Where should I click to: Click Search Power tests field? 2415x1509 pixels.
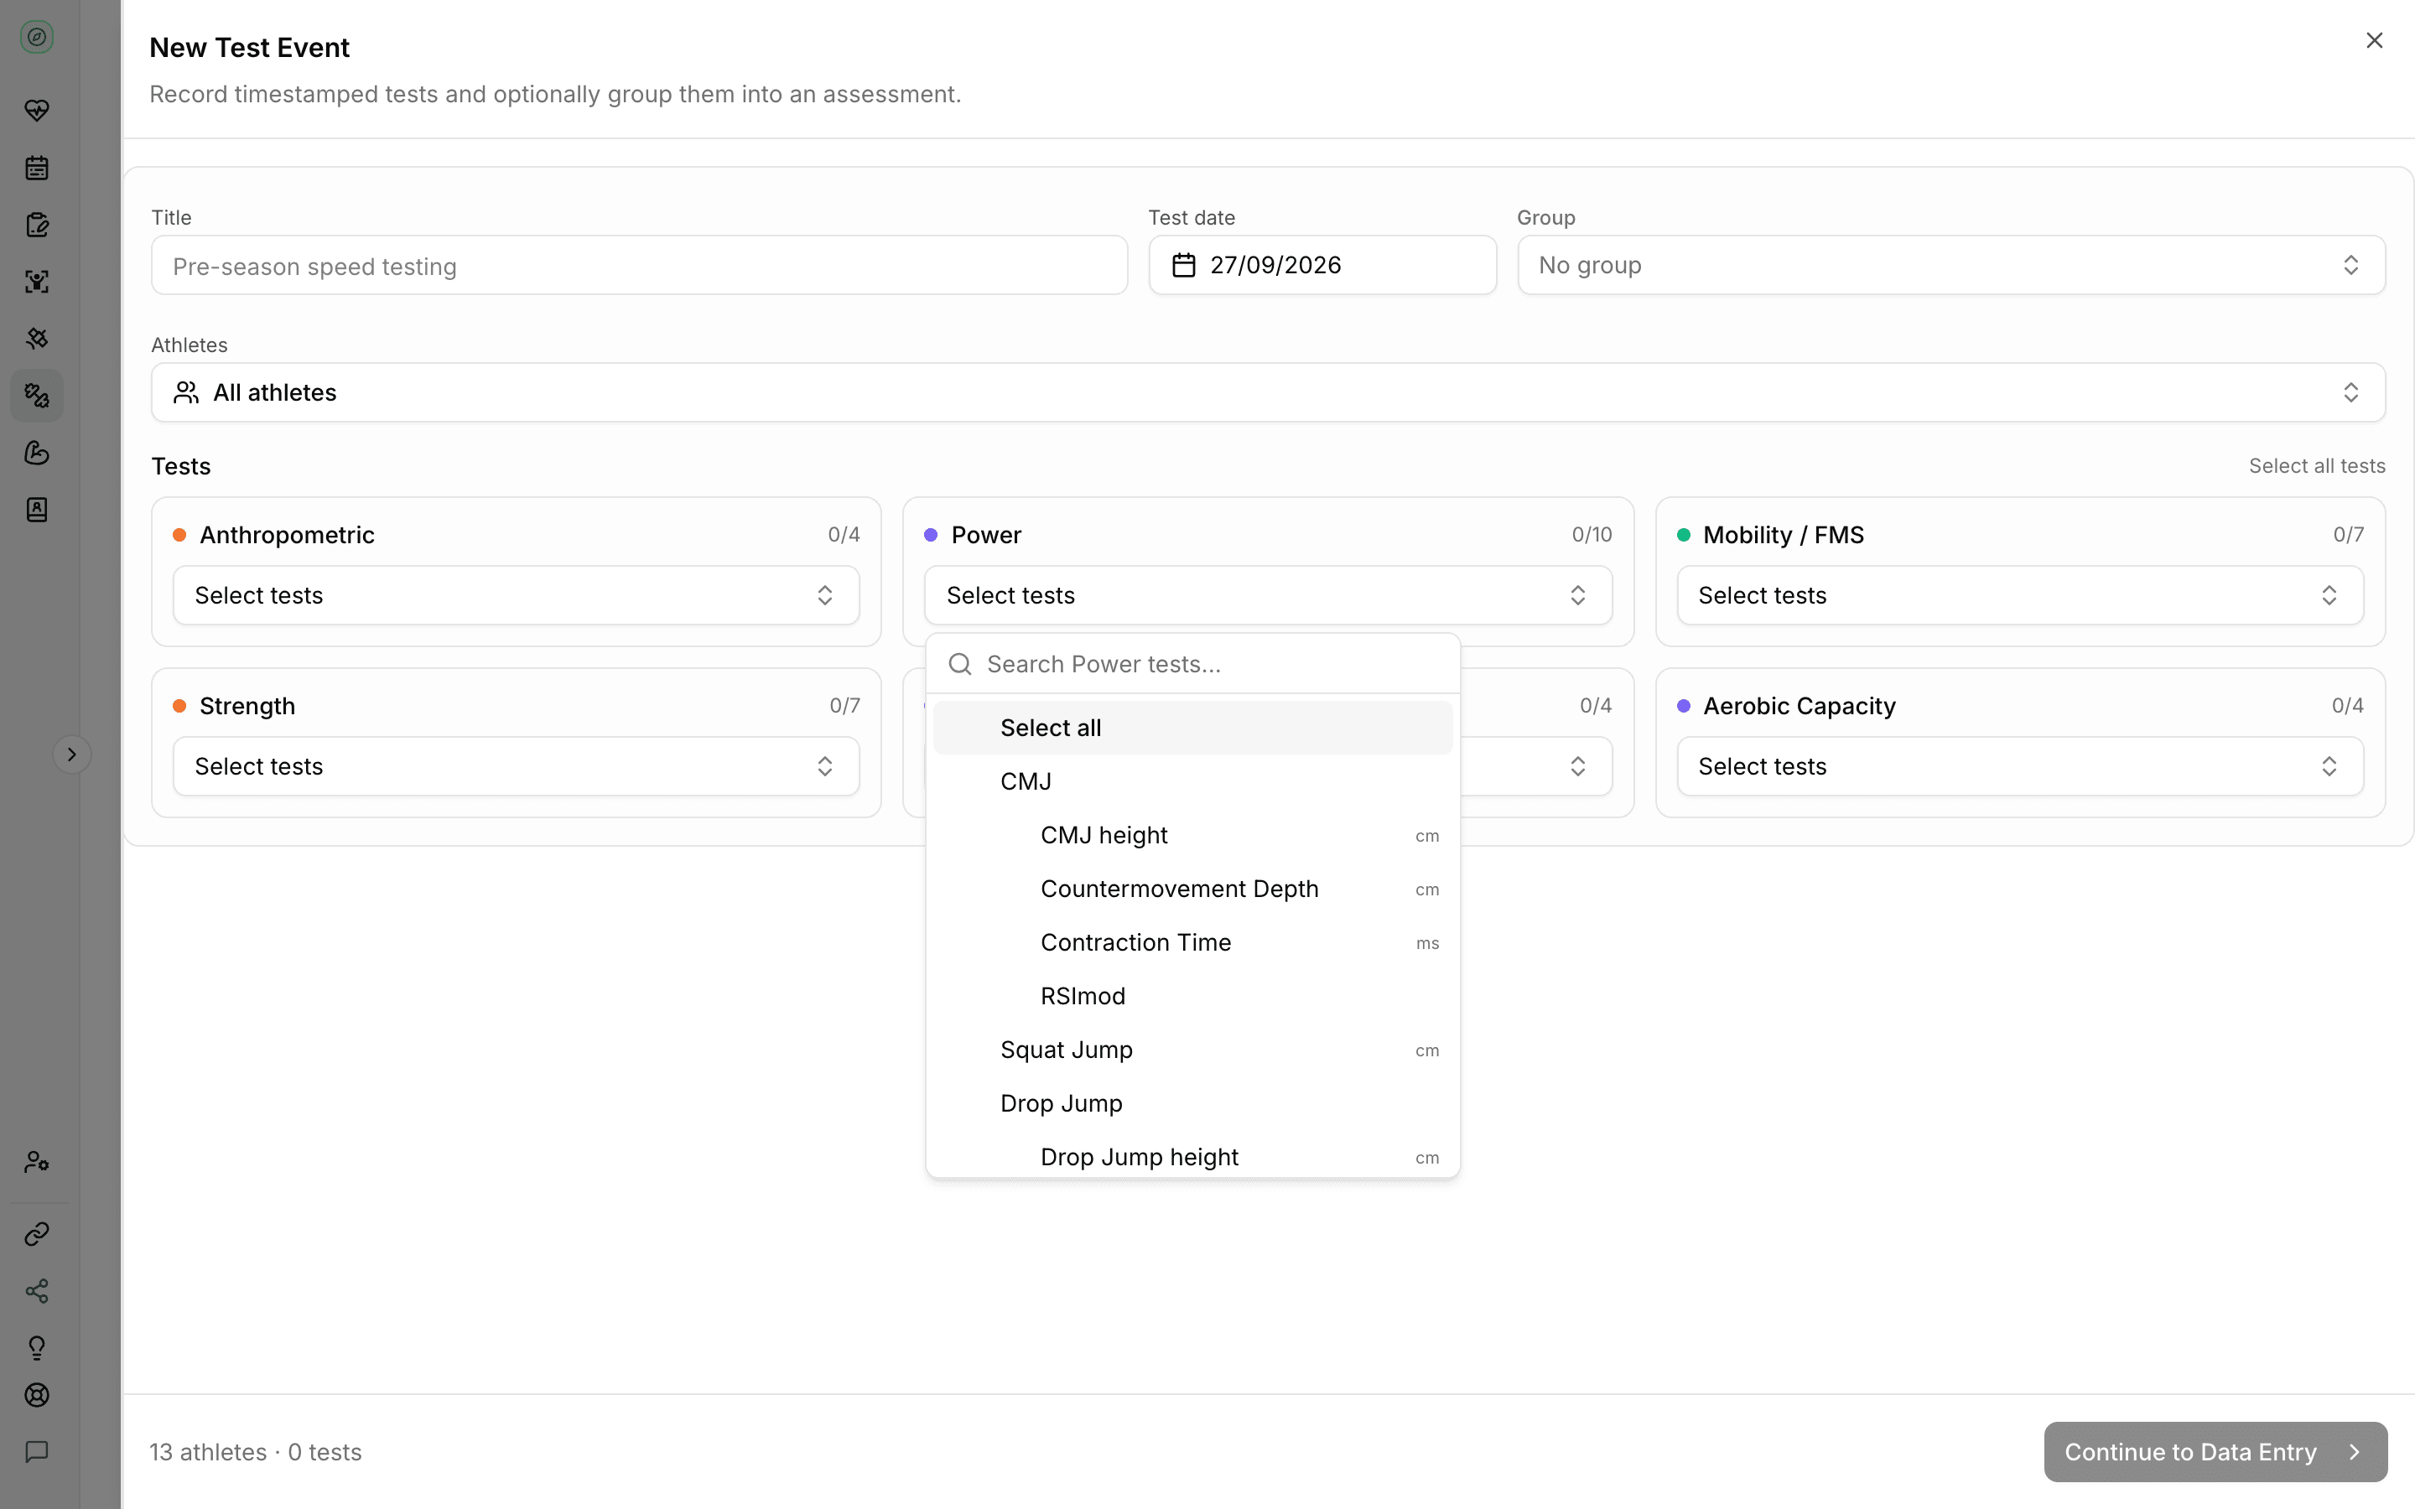pyautogui.click(x=1192, y=665)
